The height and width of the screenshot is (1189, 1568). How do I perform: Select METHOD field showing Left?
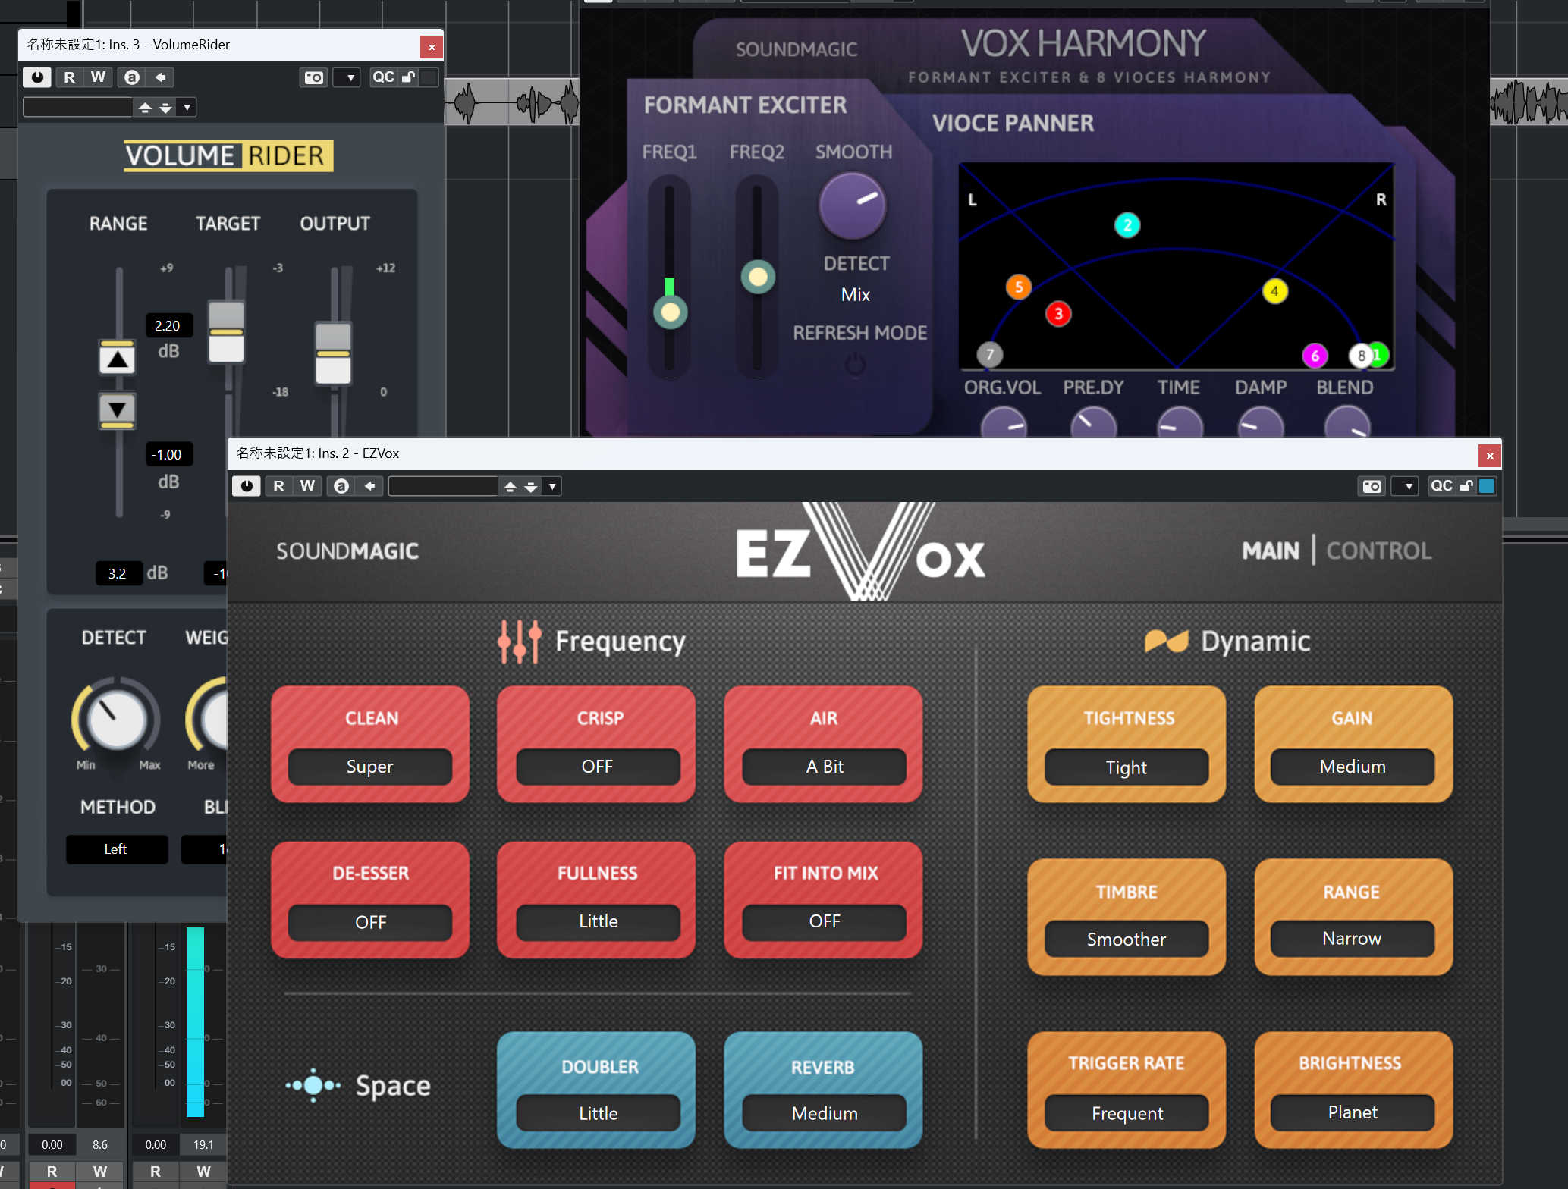coord(117,849)
